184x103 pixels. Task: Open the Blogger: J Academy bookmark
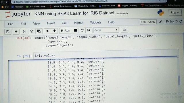coord(128,5)
